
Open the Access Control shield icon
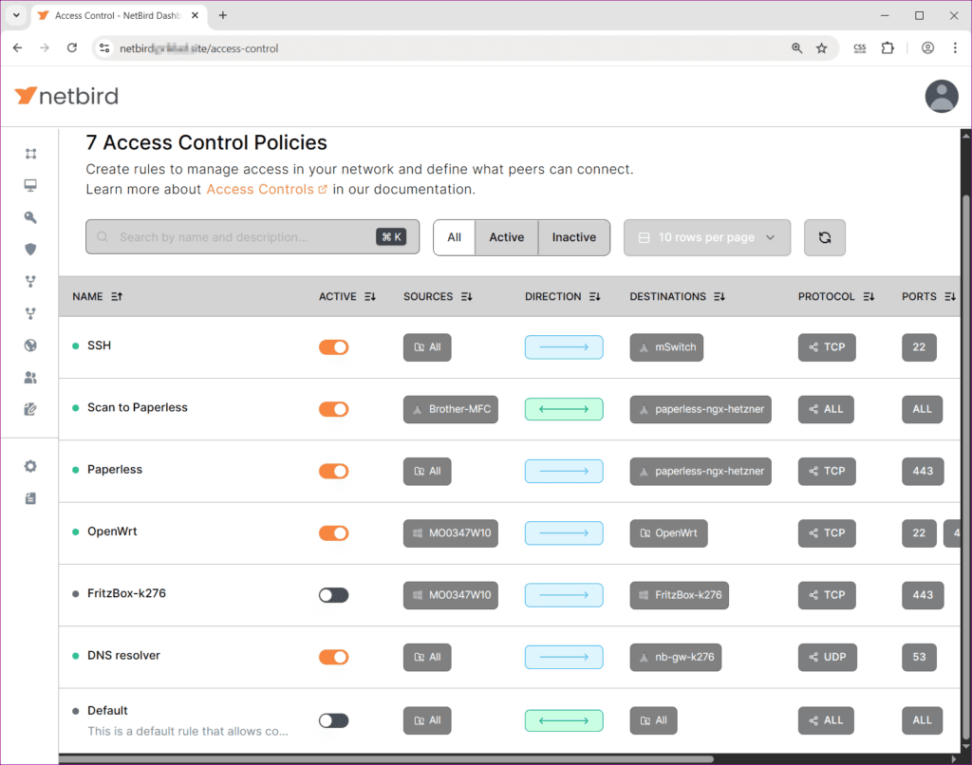click(30, 250)
